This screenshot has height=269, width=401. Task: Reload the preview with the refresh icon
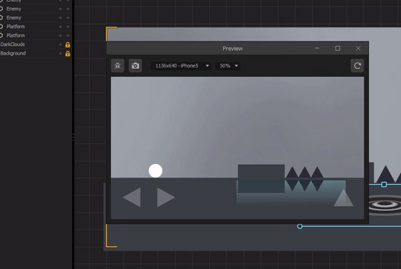pos(358,66)
